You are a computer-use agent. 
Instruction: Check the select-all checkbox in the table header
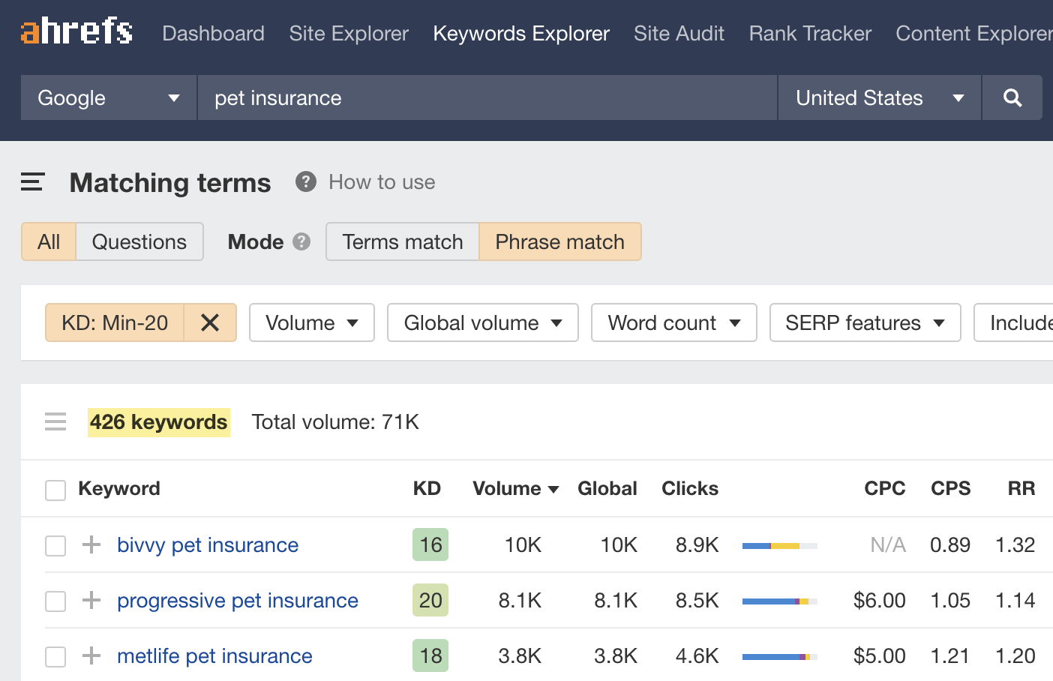(x=55, y=489)
